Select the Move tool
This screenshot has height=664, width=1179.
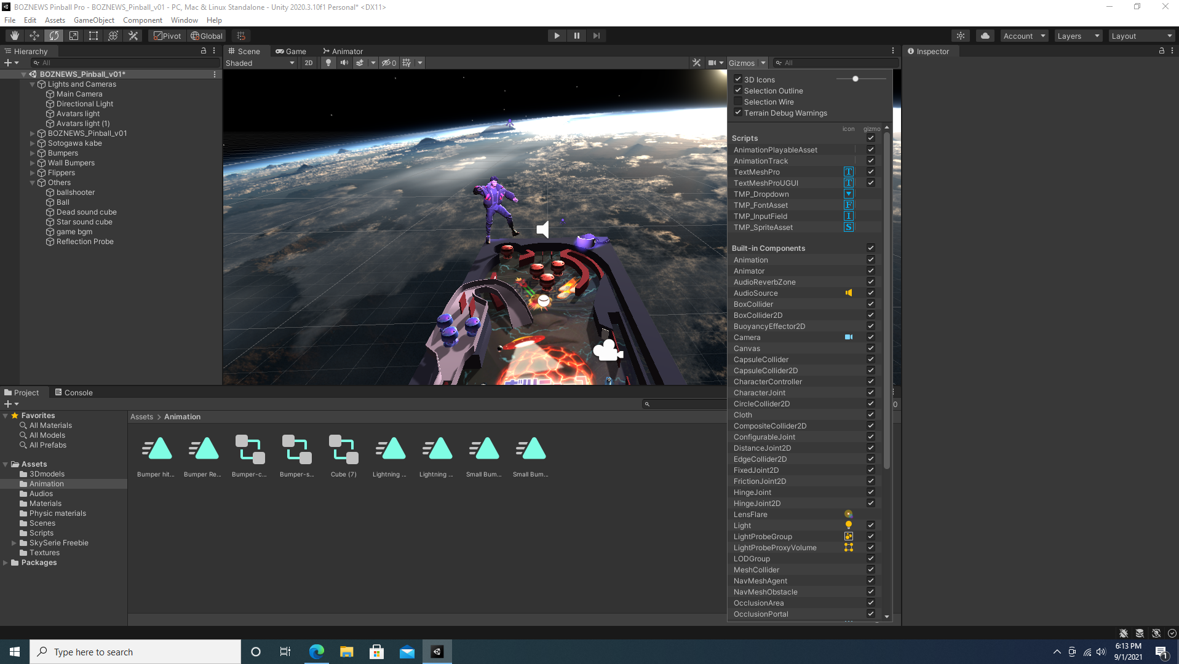pos(34,36)
